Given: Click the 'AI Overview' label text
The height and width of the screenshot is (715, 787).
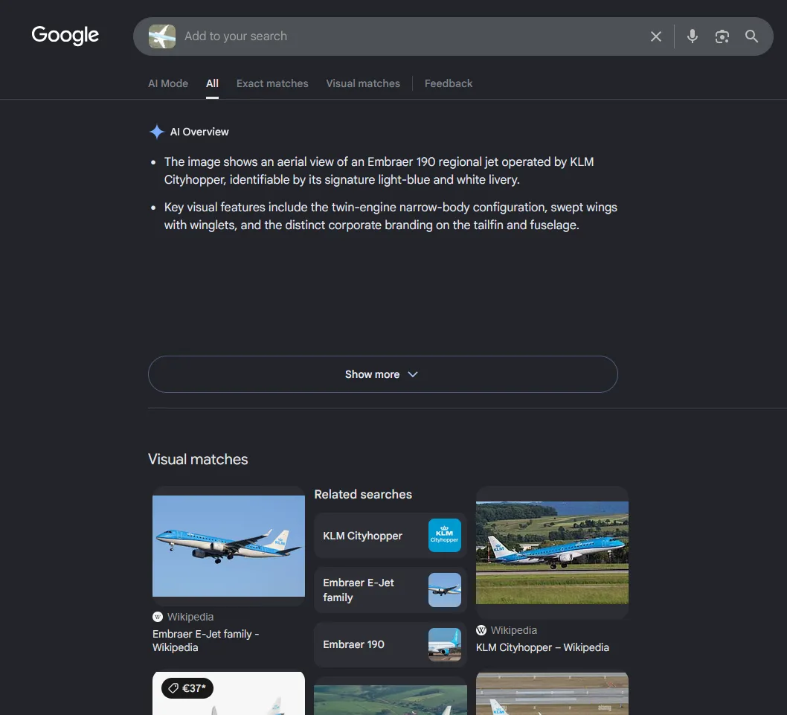Looking at the screenshot, I should (199, 132).
